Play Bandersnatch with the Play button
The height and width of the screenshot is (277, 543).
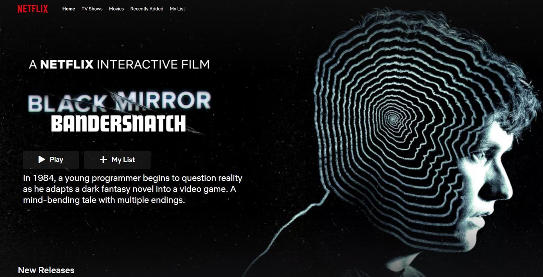click(x=51, y=160)
